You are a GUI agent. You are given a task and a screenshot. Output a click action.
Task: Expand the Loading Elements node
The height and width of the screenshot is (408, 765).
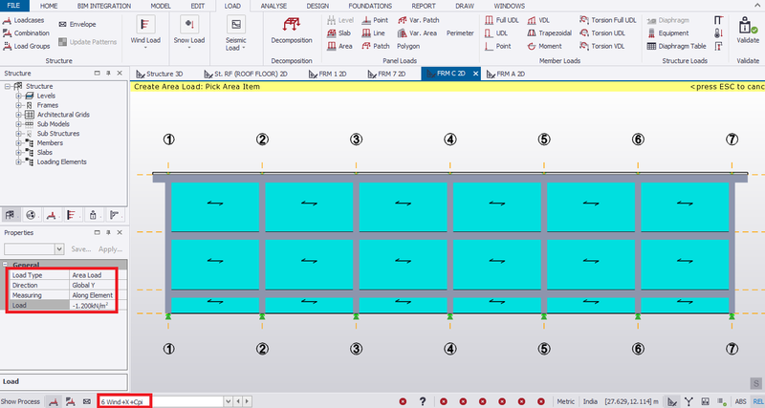(18, 161)
